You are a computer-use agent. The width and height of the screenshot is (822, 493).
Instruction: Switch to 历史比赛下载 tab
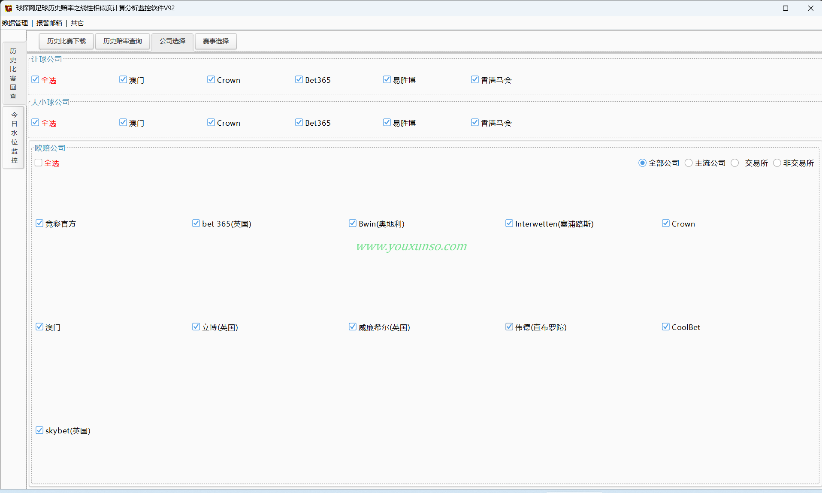click(x=66, y=41)
